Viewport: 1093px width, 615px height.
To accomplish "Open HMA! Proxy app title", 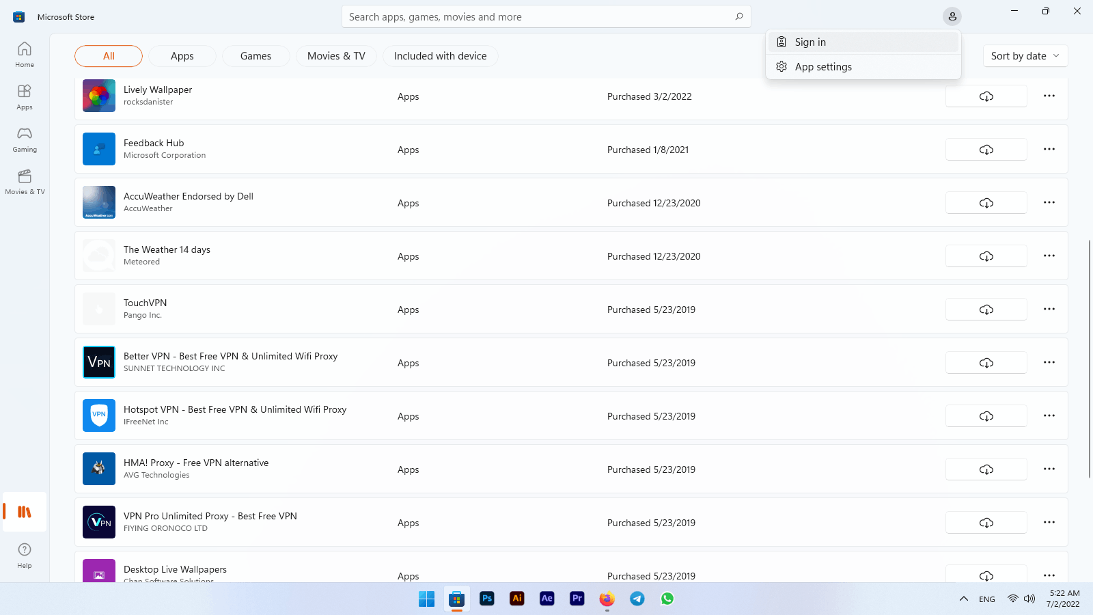I will [196, 463].
